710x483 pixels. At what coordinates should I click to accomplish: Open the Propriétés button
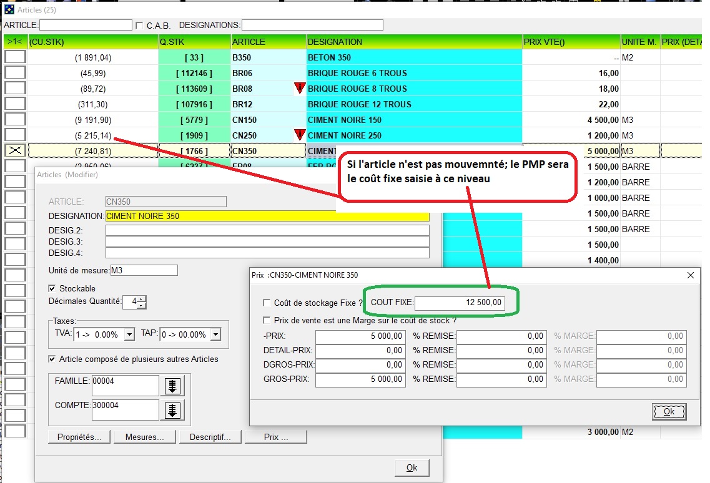coord(79,437)
